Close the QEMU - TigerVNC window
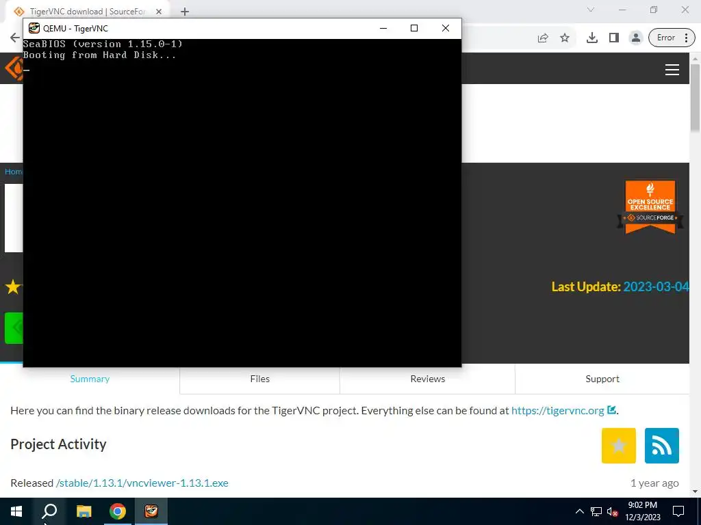 [445, 28]
